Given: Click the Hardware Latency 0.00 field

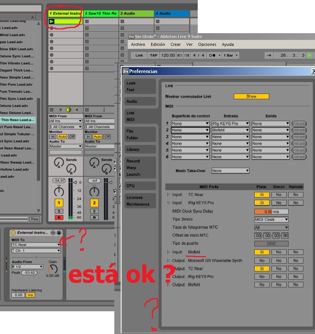Looking at the screenshot, I should click(x=18, y=295).
